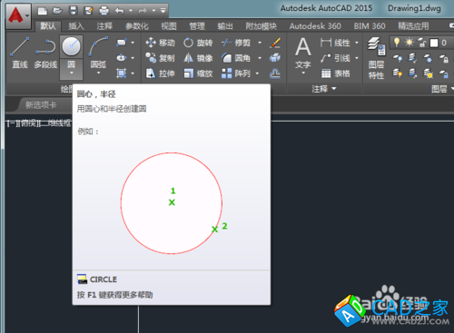Expand the 圆 circle options dropdown arrow

coord(71,73)
